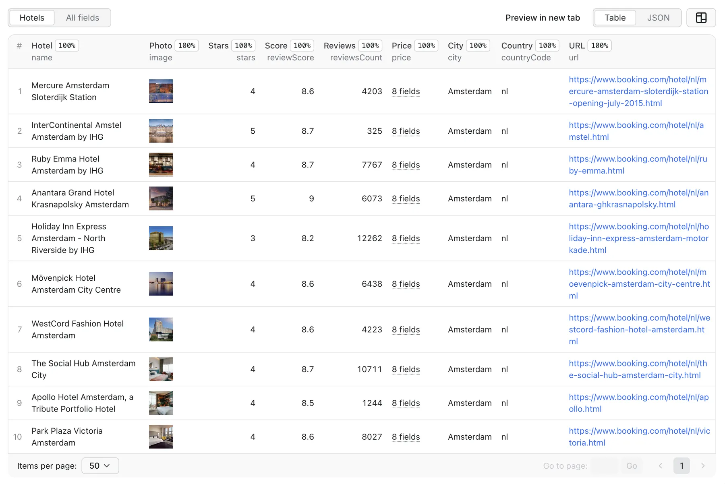Image resolution: width=725 pixels, height=484 pixels.
Task: Open the moevenpick-amsterdam-city-centre link
Action: coord(639,284)
